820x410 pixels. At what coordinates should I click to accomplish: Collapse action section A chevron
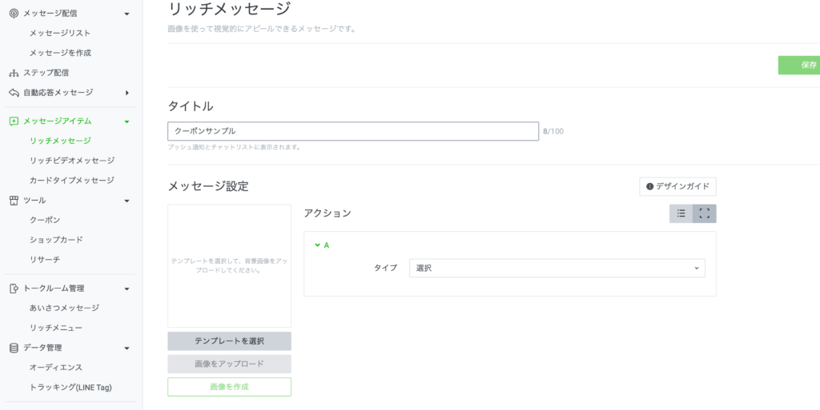tap(317, 245)
